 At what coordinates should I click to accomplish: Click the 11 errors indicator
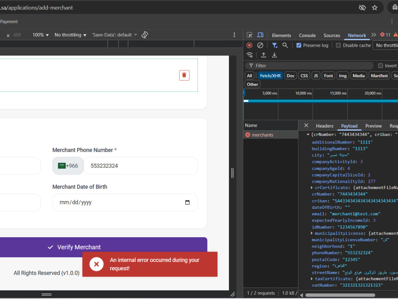pos(385,35)
